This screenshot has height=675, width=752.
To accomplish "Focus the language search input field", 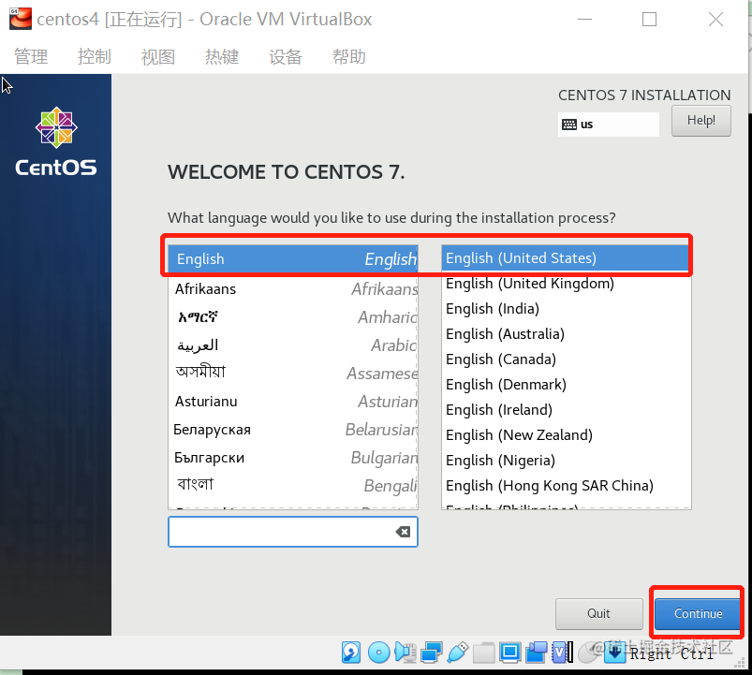I will (x=293, y=531).
